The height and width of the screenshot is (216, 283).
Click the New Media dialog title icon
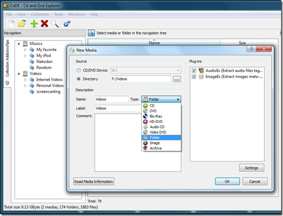[x=72, y=50]
